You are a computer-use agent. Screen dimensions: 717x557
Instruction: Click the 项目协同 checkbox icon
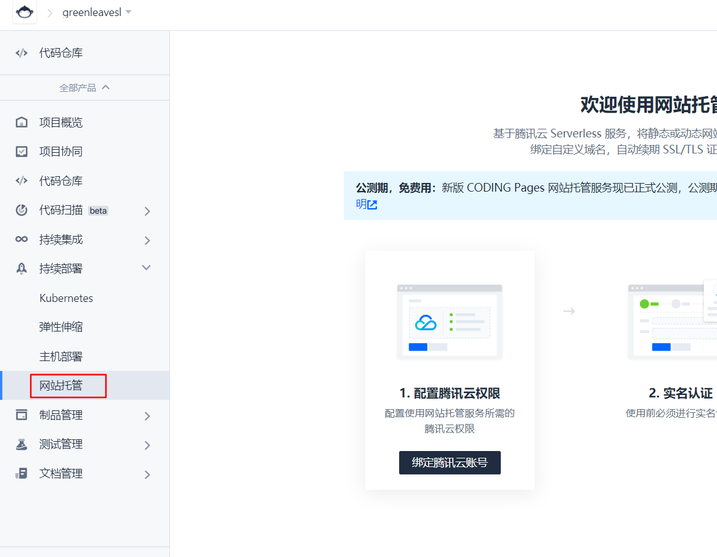pyautogui.click(x=22, y=152)
